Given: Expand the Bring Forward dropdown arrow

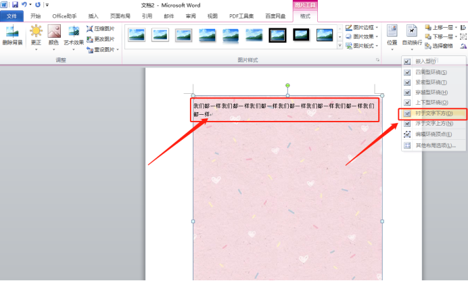Looking at the screenshot, I should point(456,28).
